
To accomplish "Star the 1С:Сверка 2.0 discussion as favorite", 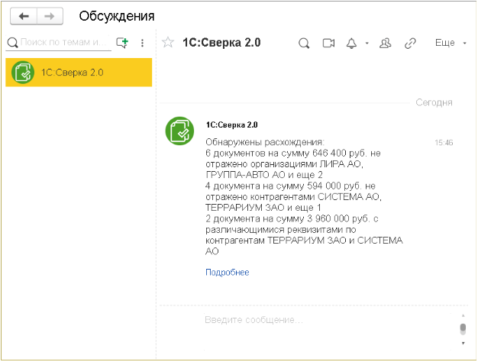I will [x=168, y=43].
